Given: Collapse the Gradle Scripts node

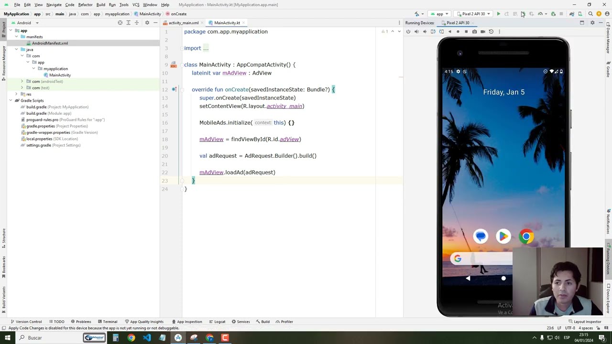Looking at the screenshot, I should click(11, 101).
